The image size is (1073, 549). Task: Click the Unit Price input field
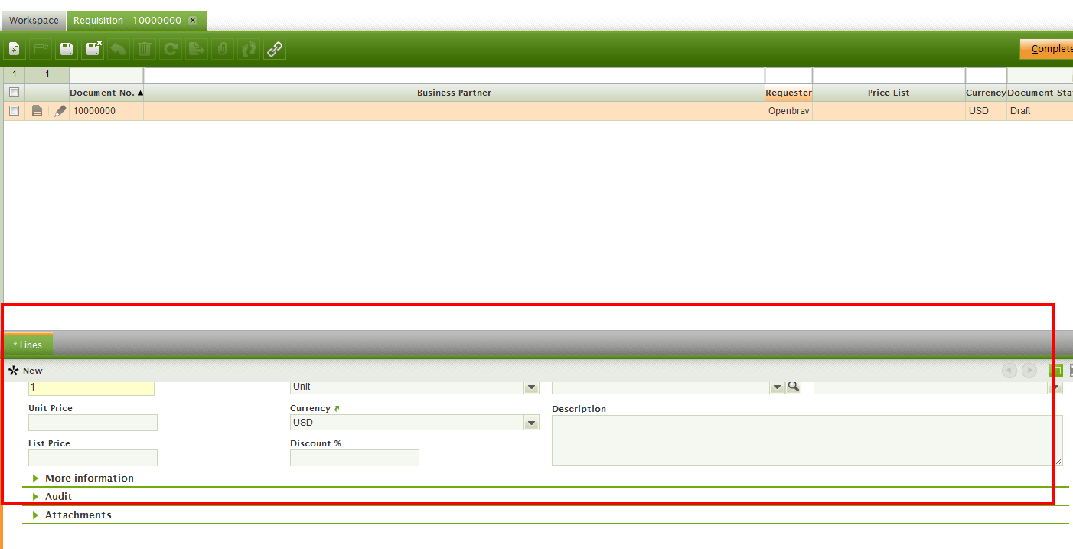tap(93, 423)
